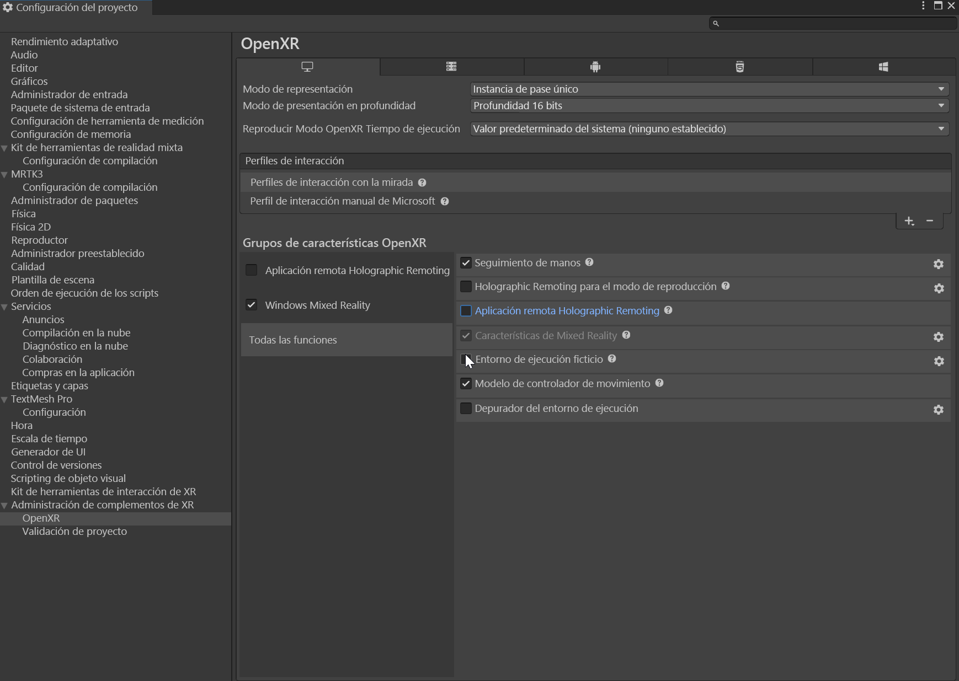Open Etiquetas y capas settings

pos(50,385)
